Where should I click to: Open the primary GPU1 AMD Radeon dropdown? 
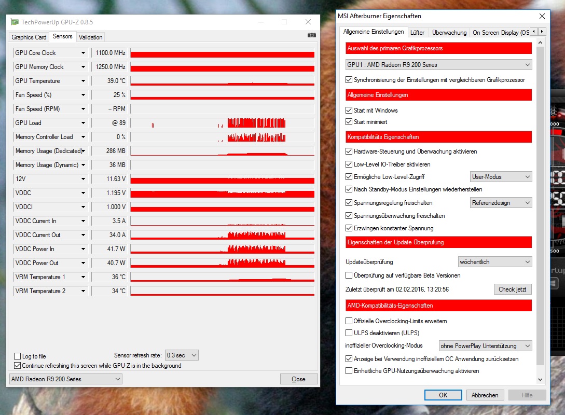point(438,65)
